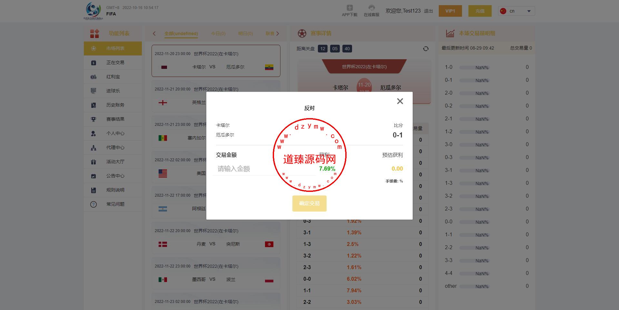Click the Tunisia flag icon
The height and width of the screenshot is (310, 619).
[x=269, y=244]
